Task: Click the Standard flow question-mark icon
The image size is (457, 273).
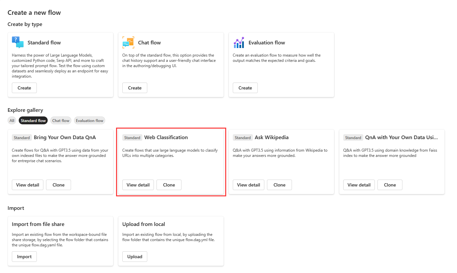Action: [x=18, y=42]
